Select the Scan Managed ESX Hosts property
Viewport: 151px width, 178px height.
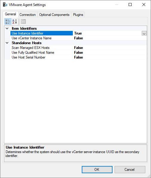pyautogui.click(x=42, y=48)
